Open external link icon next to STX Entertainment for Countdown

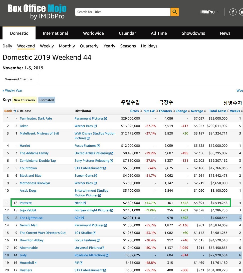tap(105, 168)
